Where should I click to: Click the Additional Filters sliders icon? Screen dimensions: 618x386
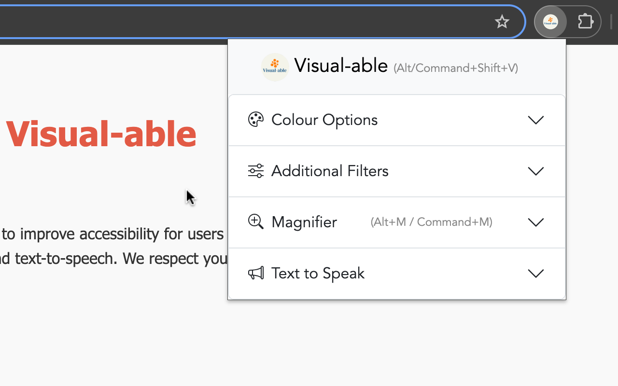point(256,171)
